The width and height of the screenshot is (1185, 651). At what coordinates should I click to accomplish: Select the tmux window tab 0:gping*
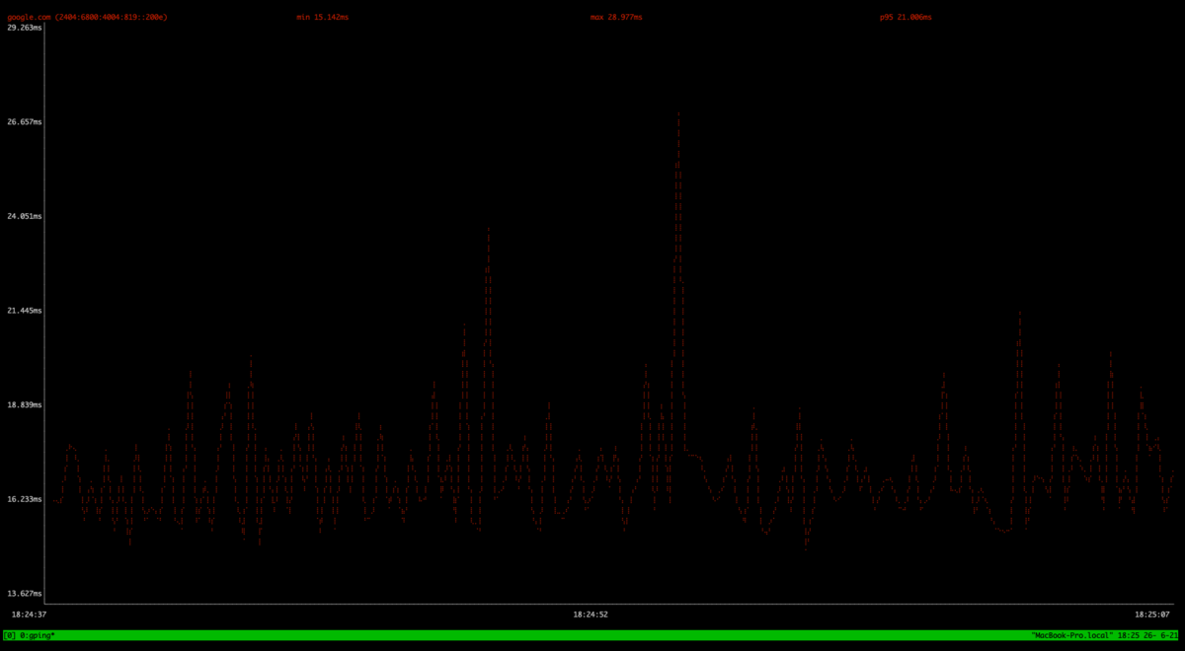[x=37, y=636]
